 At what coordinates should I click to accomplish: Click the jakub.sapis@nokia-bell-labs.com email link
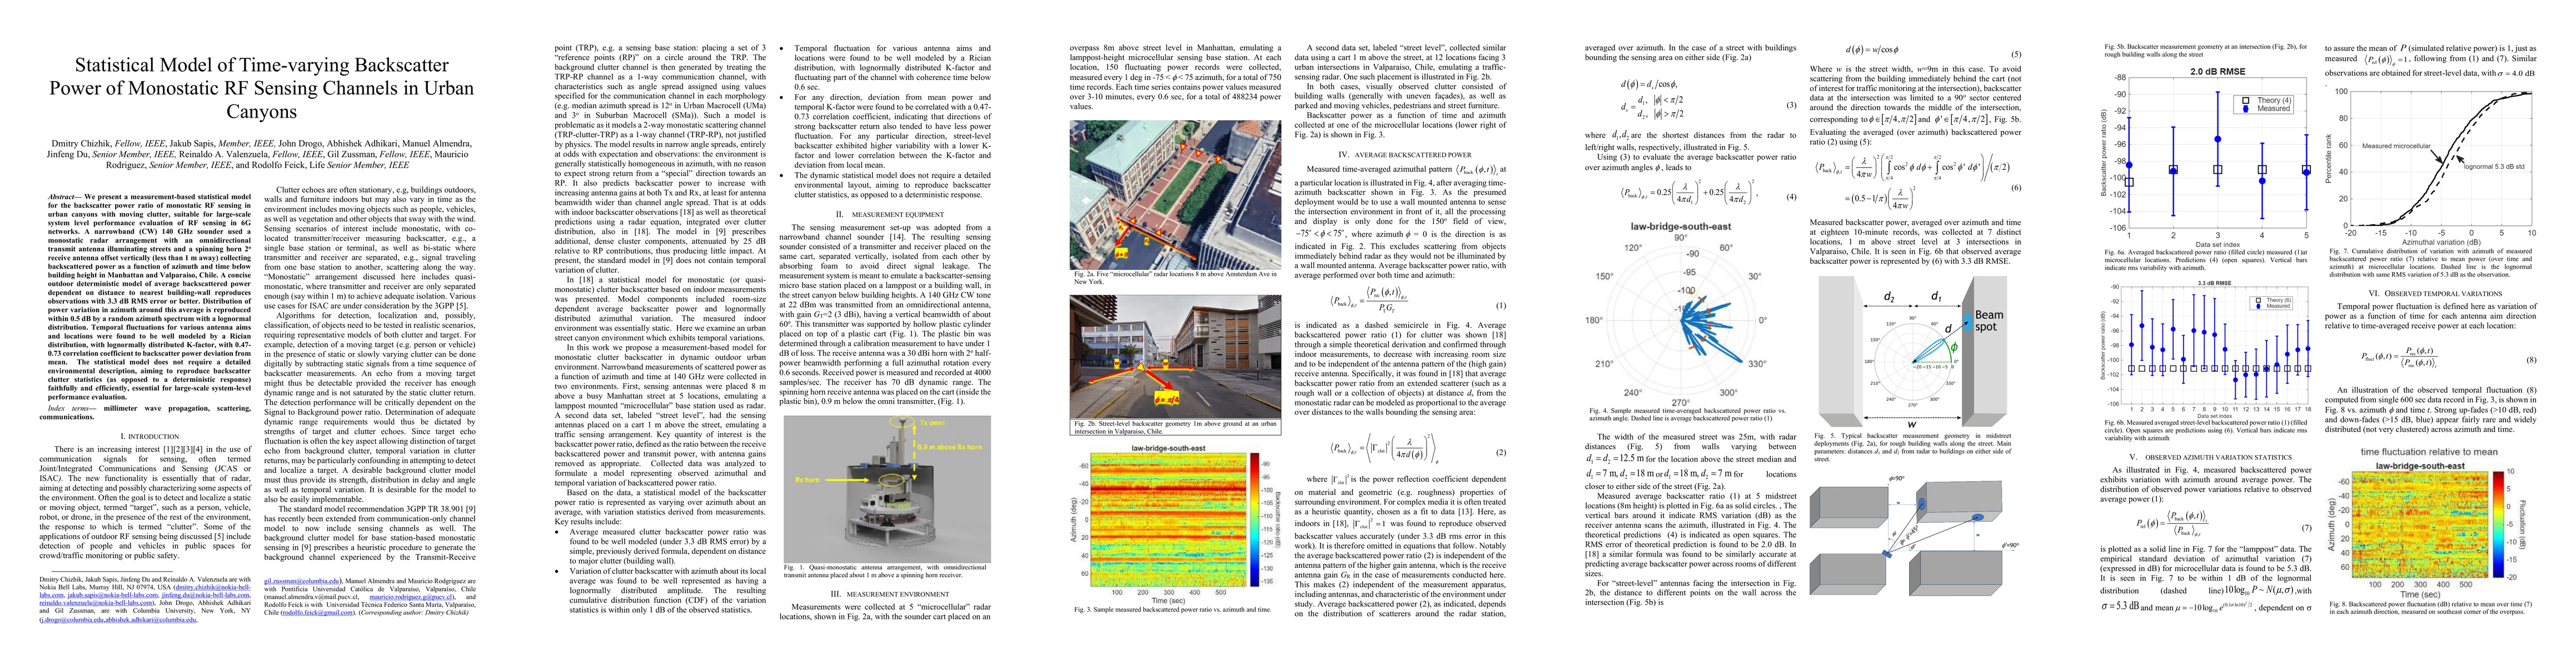[x=113, y=595]
